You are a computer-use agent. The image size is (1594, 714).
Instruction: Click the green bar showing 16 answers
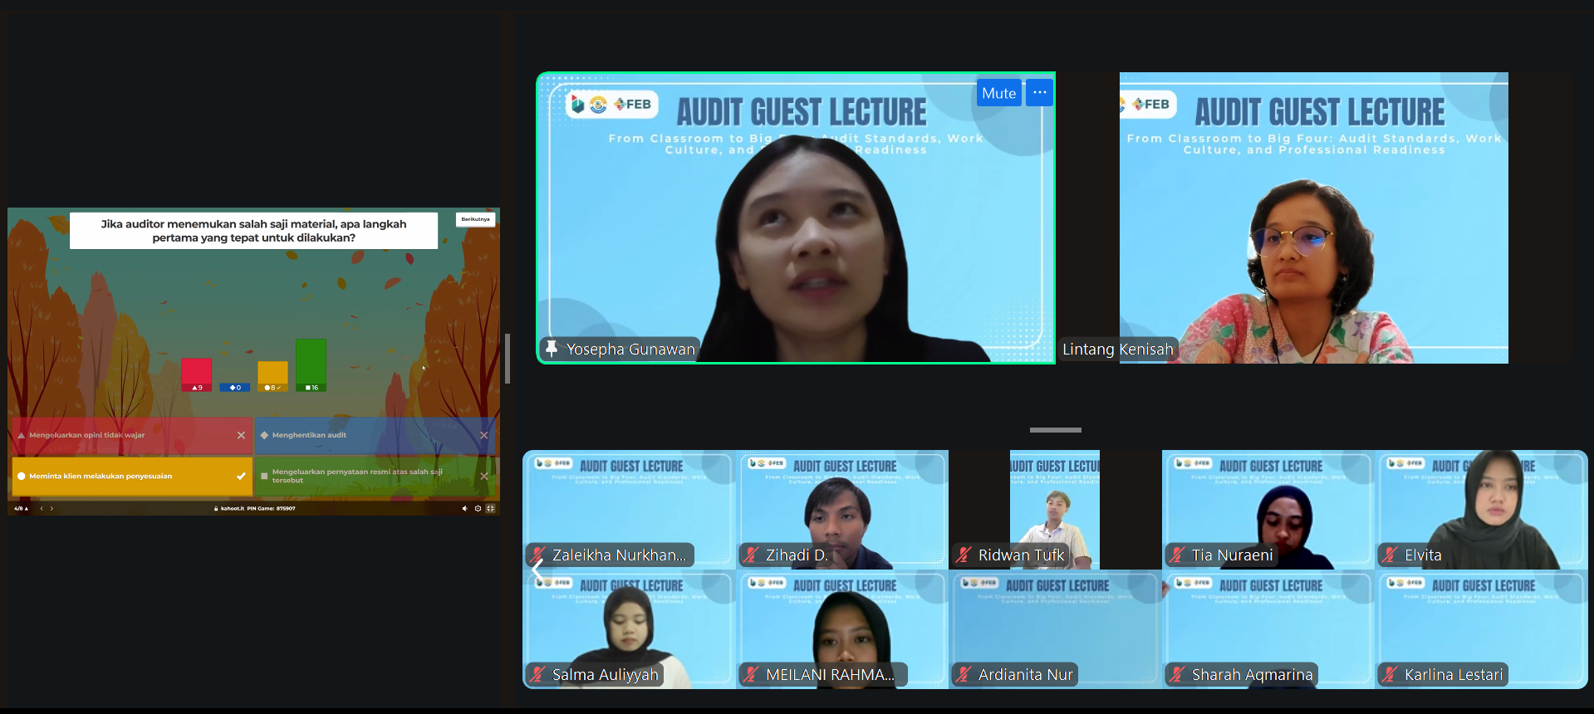[x=311, y=364]
